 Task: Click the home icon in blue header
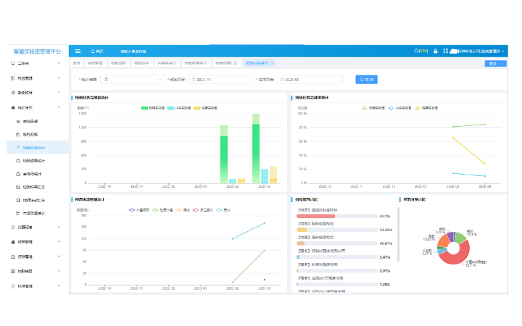[x=93, y=51]
